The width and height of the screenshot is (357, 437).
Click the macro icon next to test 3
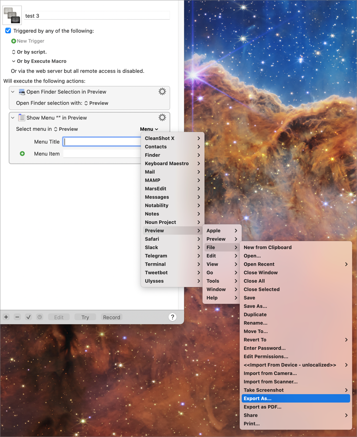[x=12, y=15]
